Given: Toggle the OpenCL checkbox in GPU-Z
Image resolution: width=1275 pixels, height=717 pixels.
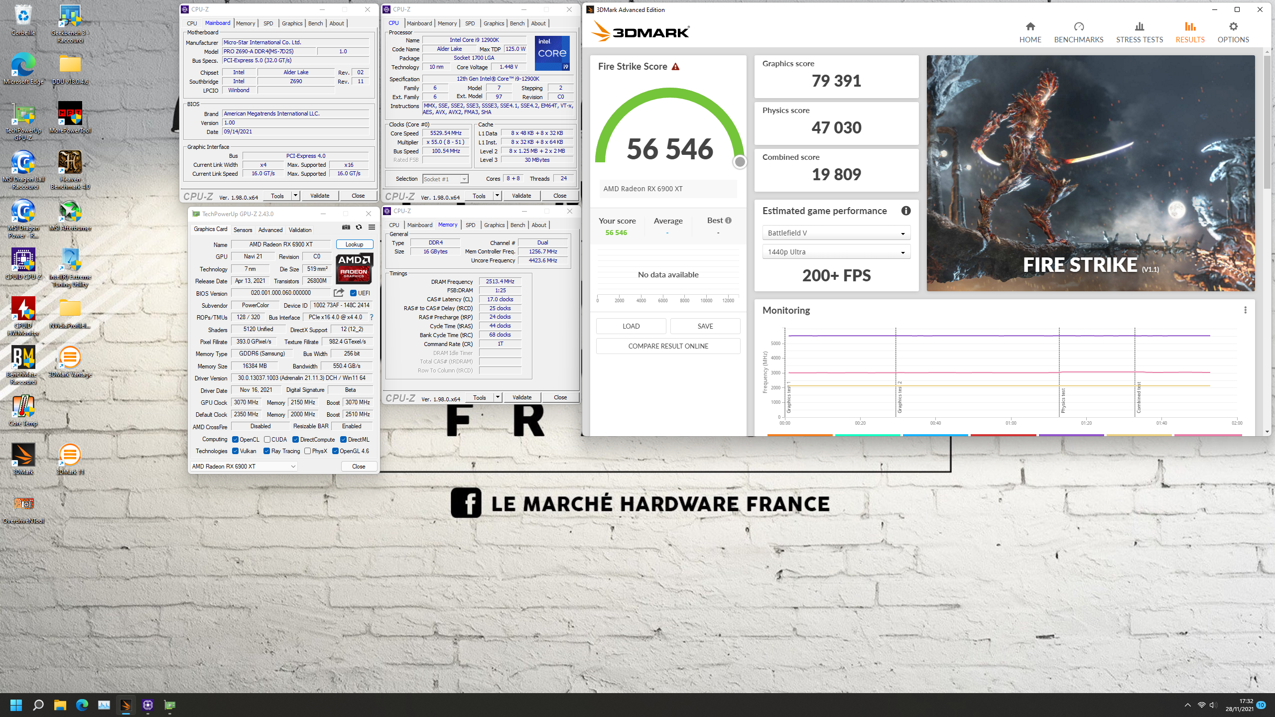Looking at the screenshot, I should pyautogui.click(x=235, y=439).
